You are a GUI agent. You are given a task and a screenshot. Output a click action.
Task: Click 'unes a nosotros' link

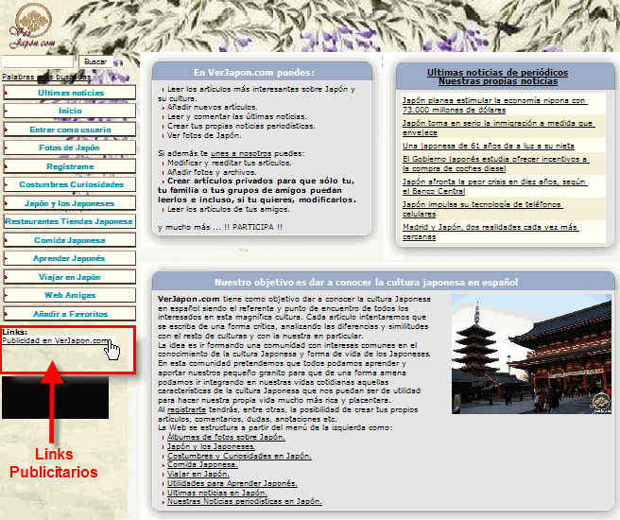coord(241,153)
